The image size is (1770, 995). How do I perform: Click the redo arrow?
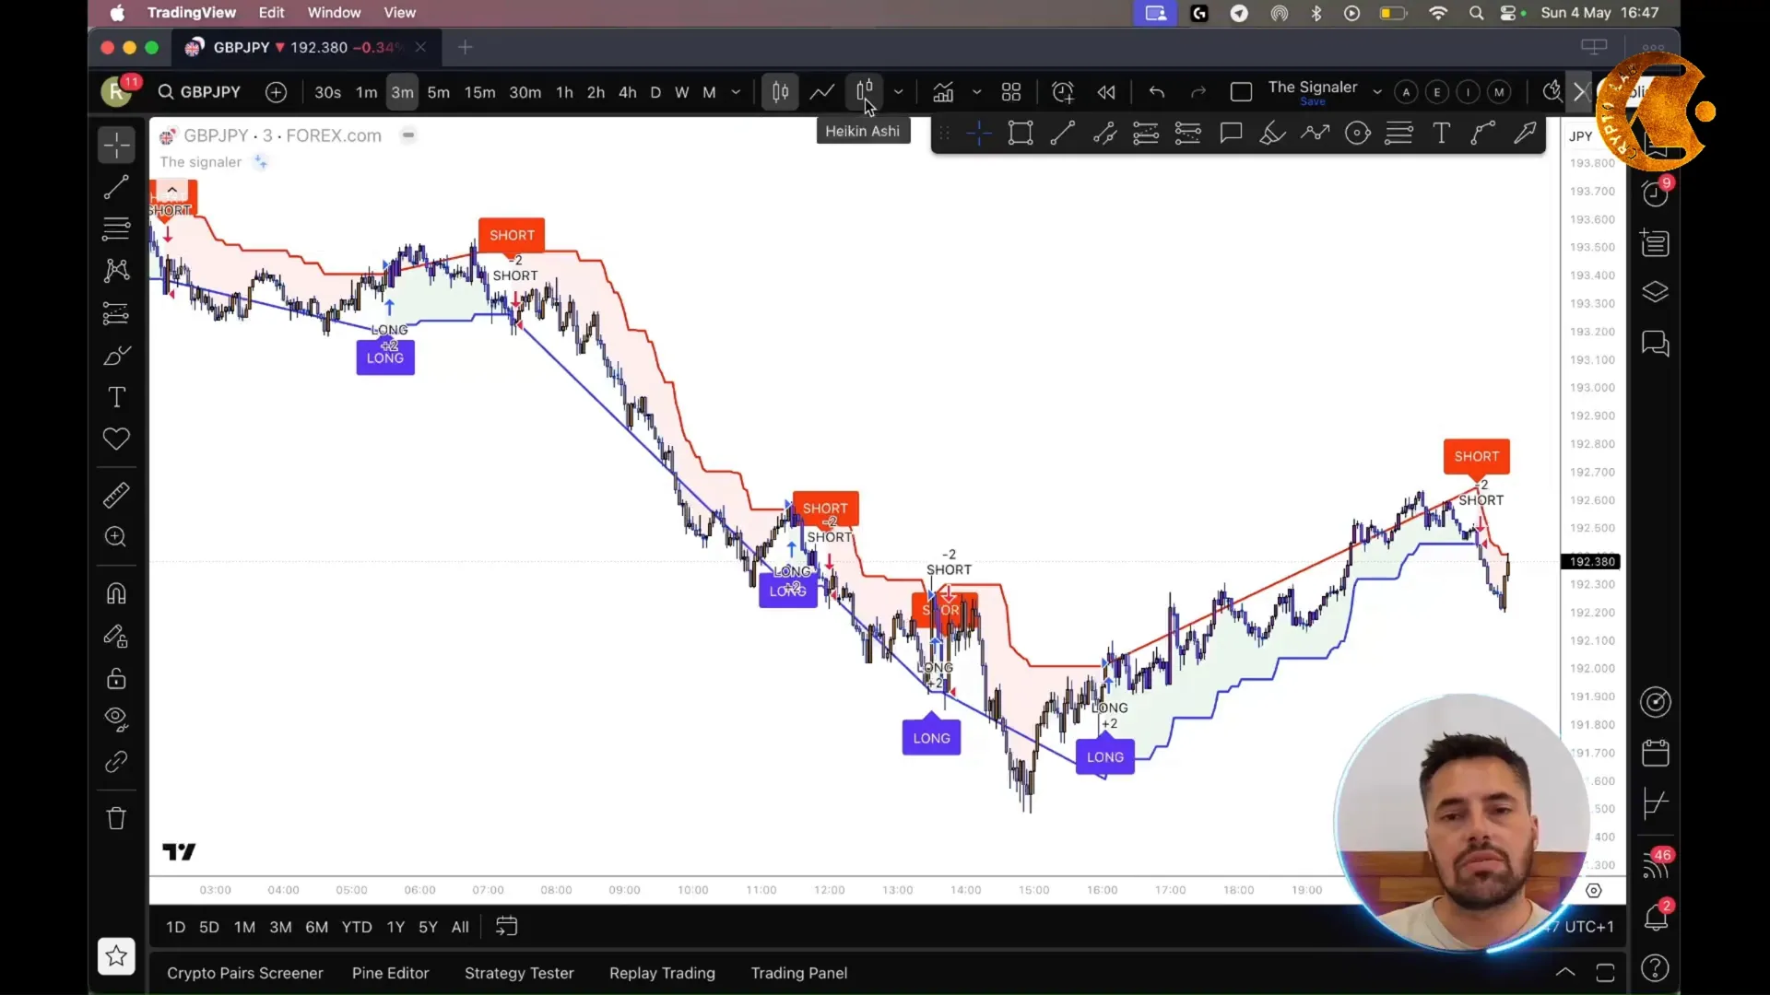point(1198,92)
